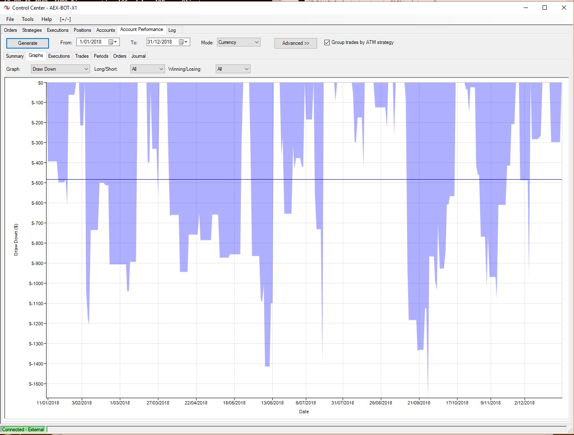Open the Journal sub-tab

[x=138, y=56]
